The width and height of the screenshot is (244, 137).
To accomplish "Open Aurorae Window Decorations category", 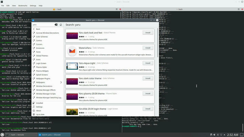I will [x=47, y=33].
